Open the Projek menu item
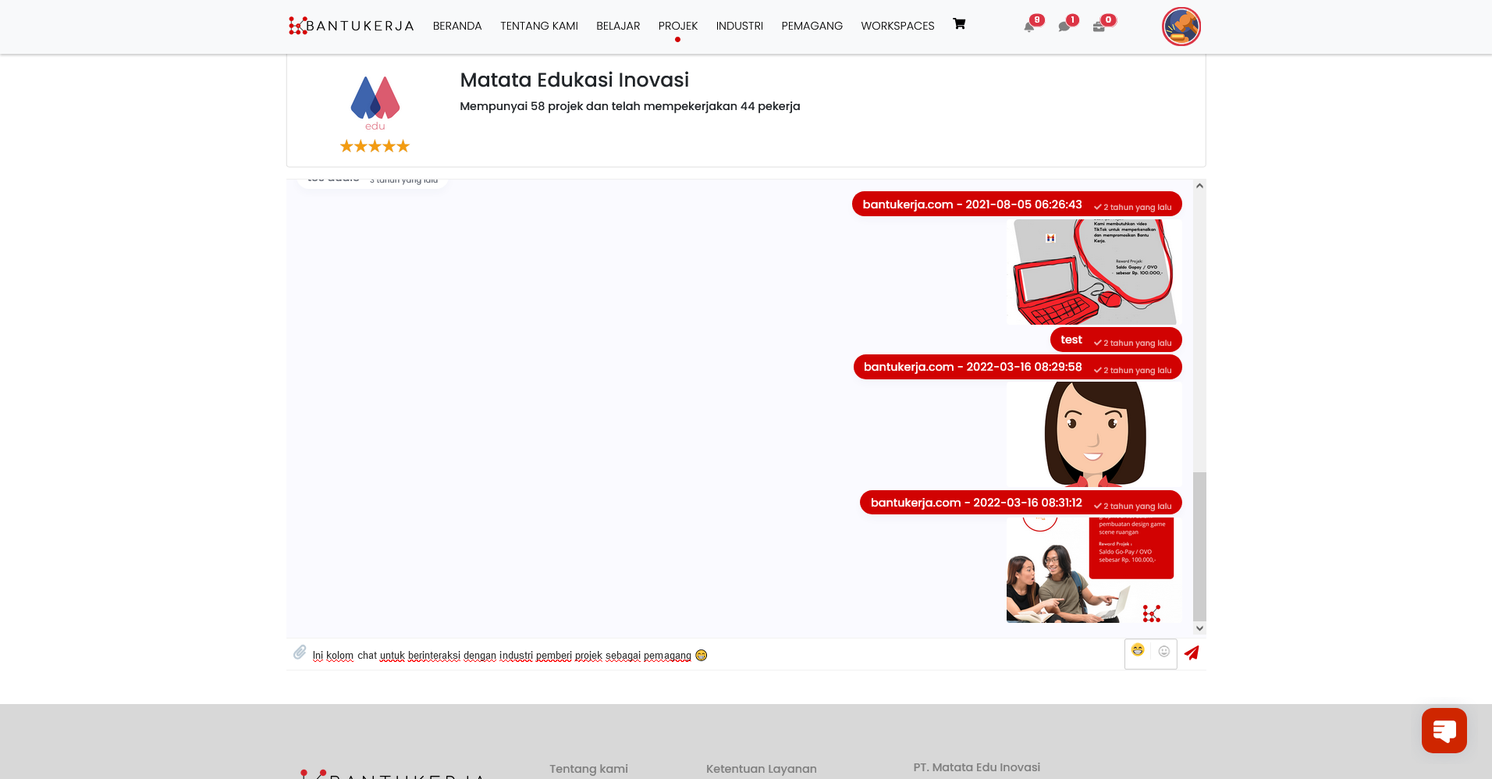The image size is (1492, 779). coord(677,26)
